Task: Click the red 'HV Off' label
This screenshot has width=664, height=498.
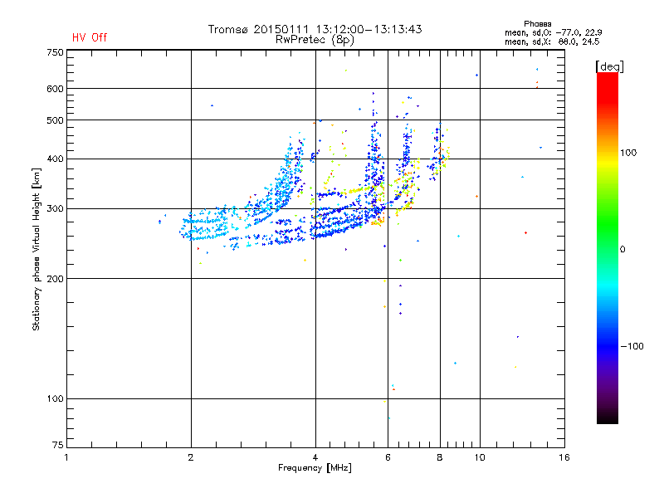Action: pos(90,37)
